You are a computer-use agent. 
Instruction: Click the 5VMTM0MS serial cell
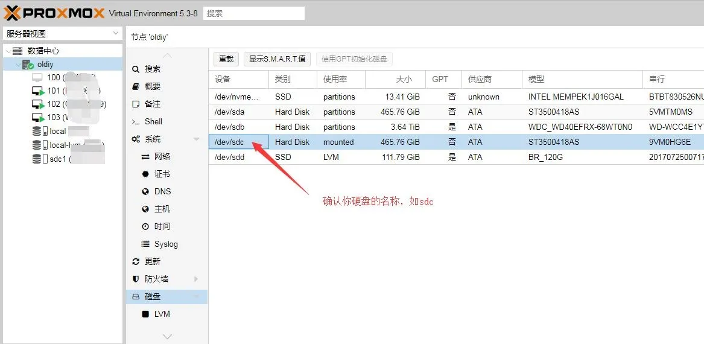[x=673, y=112]
